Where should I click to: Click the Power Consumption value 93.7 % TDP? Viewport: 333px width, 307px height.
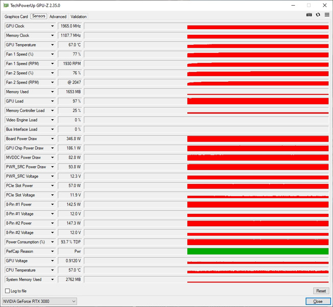tap(70, 242)
